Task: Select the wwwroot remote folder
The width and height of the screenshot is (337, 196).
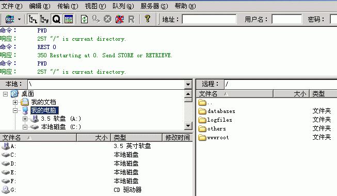Action: pyautogui.click(x=214, y=137)
